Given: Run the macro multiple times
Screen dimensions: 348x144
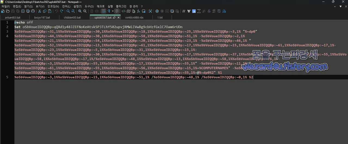Looking at the screenshot, I should pos(172,11).
